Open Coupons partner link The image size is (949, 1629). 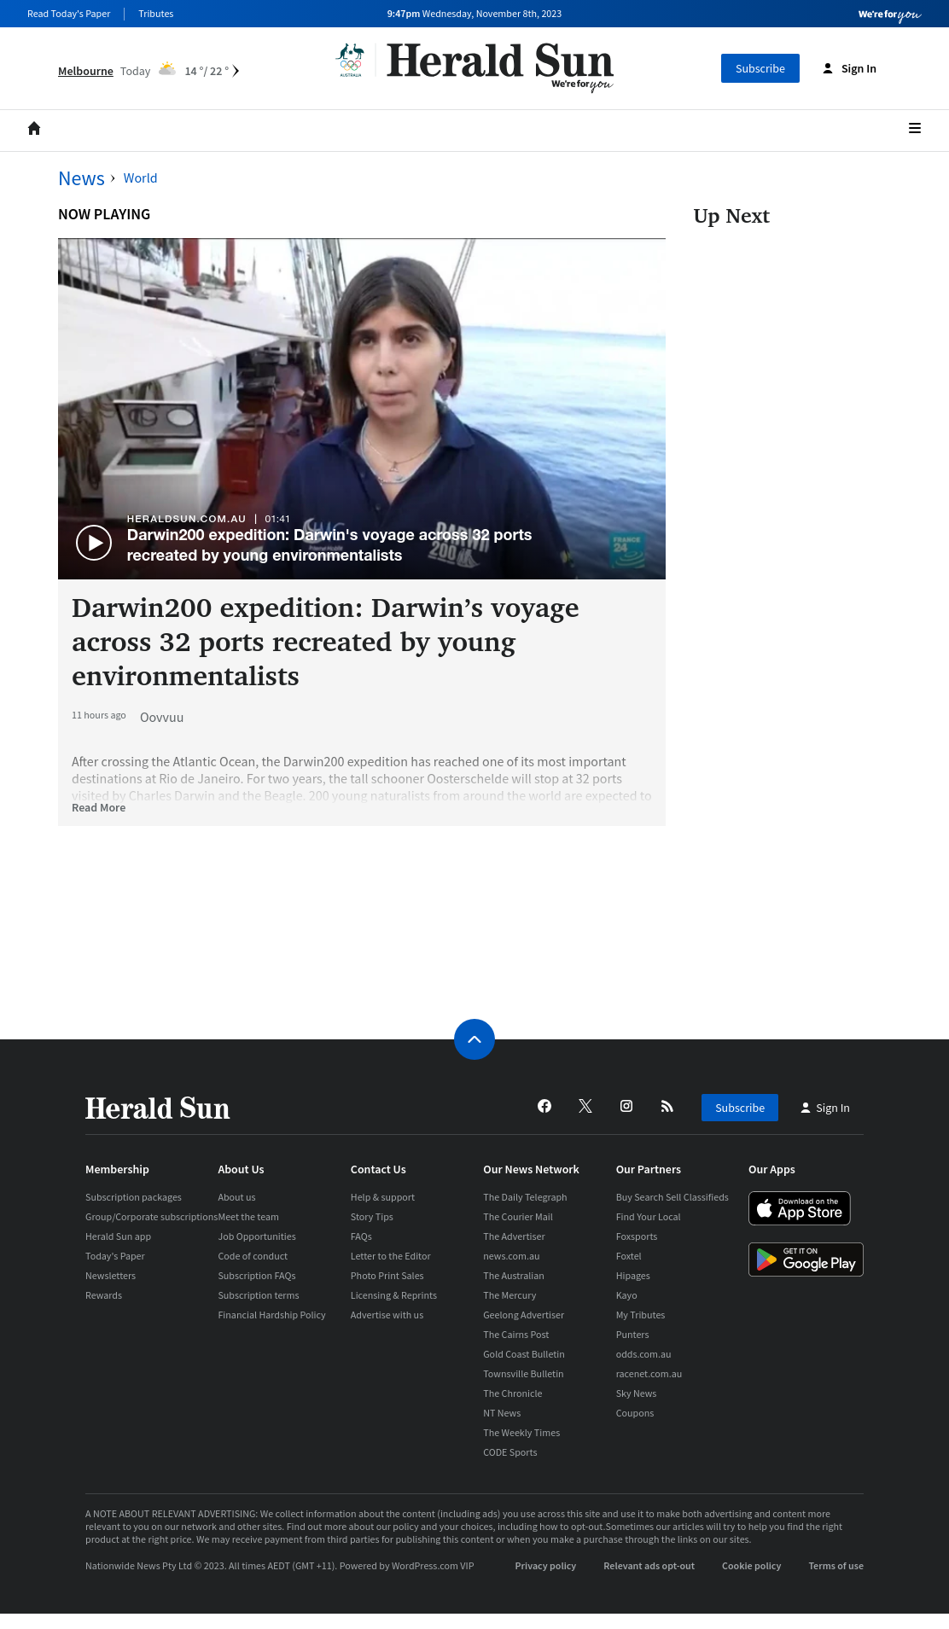(635, 1413)
